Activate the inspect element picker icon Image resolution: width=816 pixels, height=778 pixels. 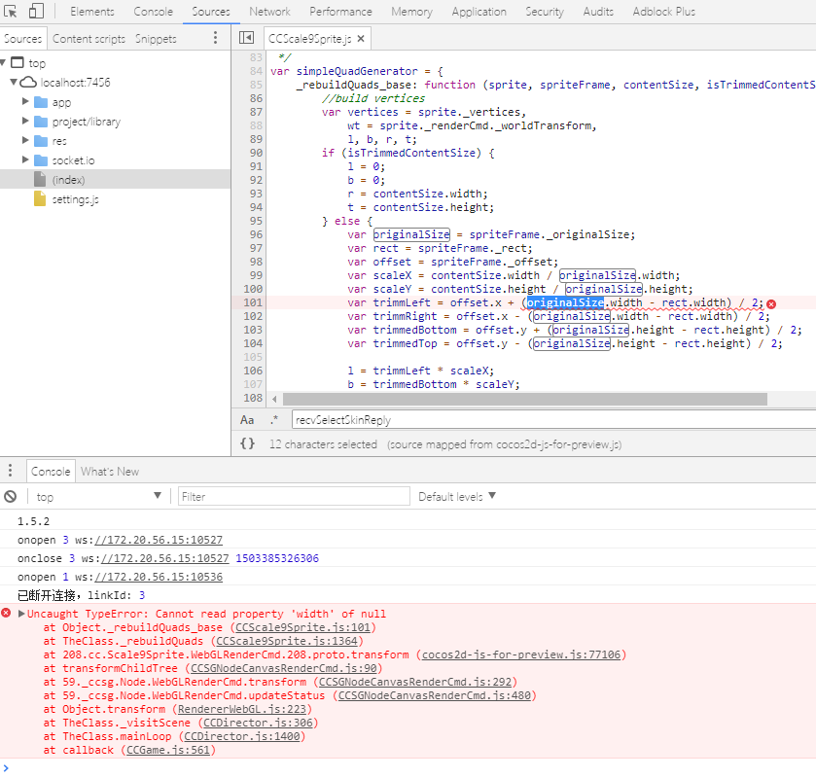coord(11,12)
